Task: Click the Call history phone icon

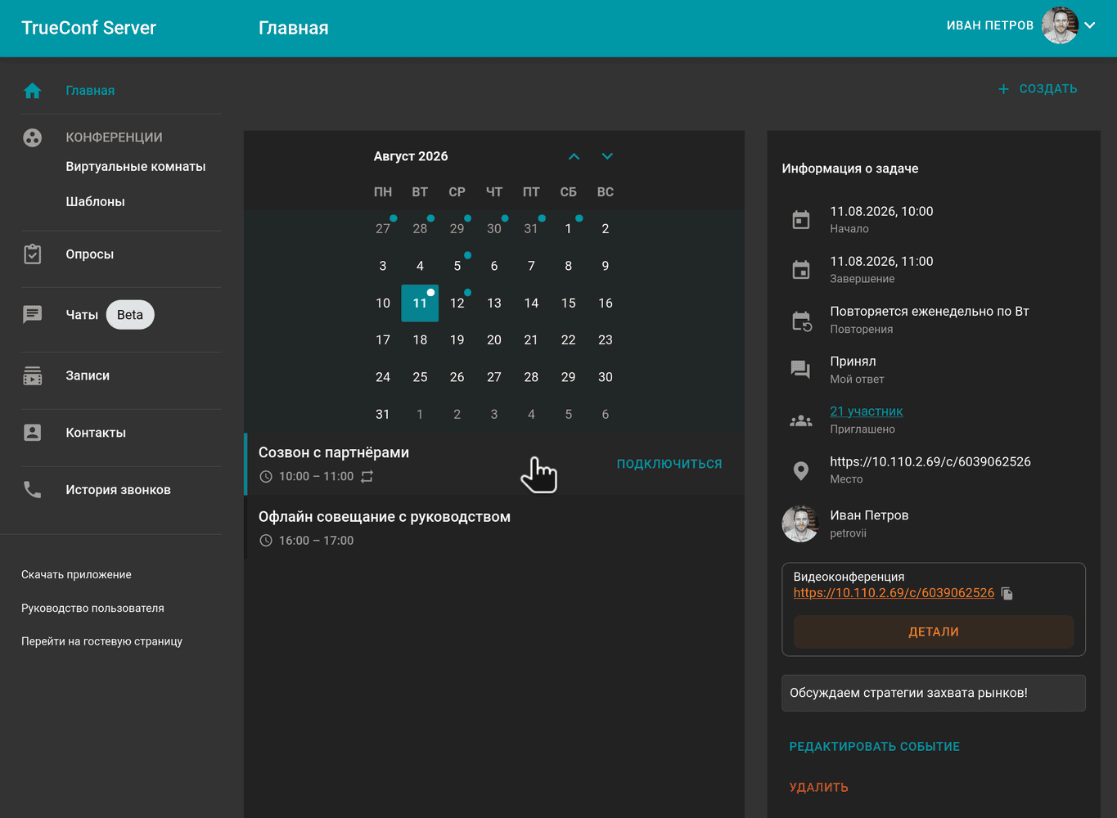Action: point(33,490)
